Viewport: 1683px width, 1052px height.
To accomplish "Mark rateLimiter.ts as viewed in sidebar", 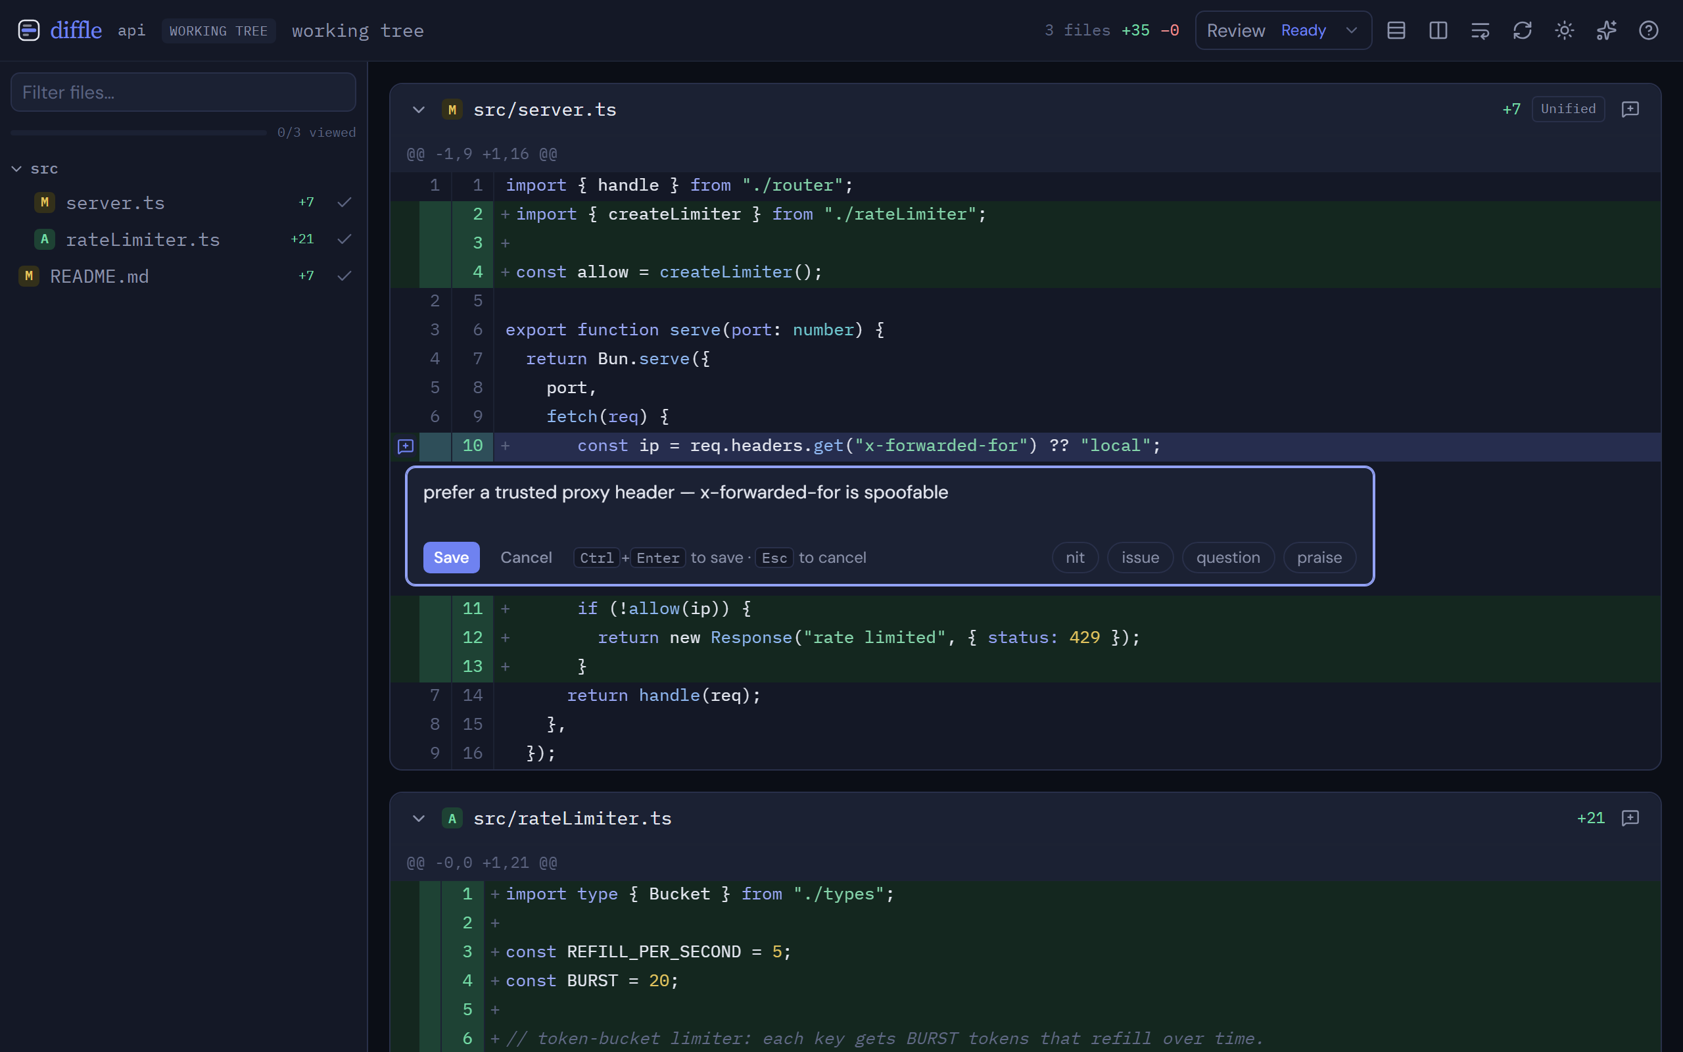I will click(344, 239).
